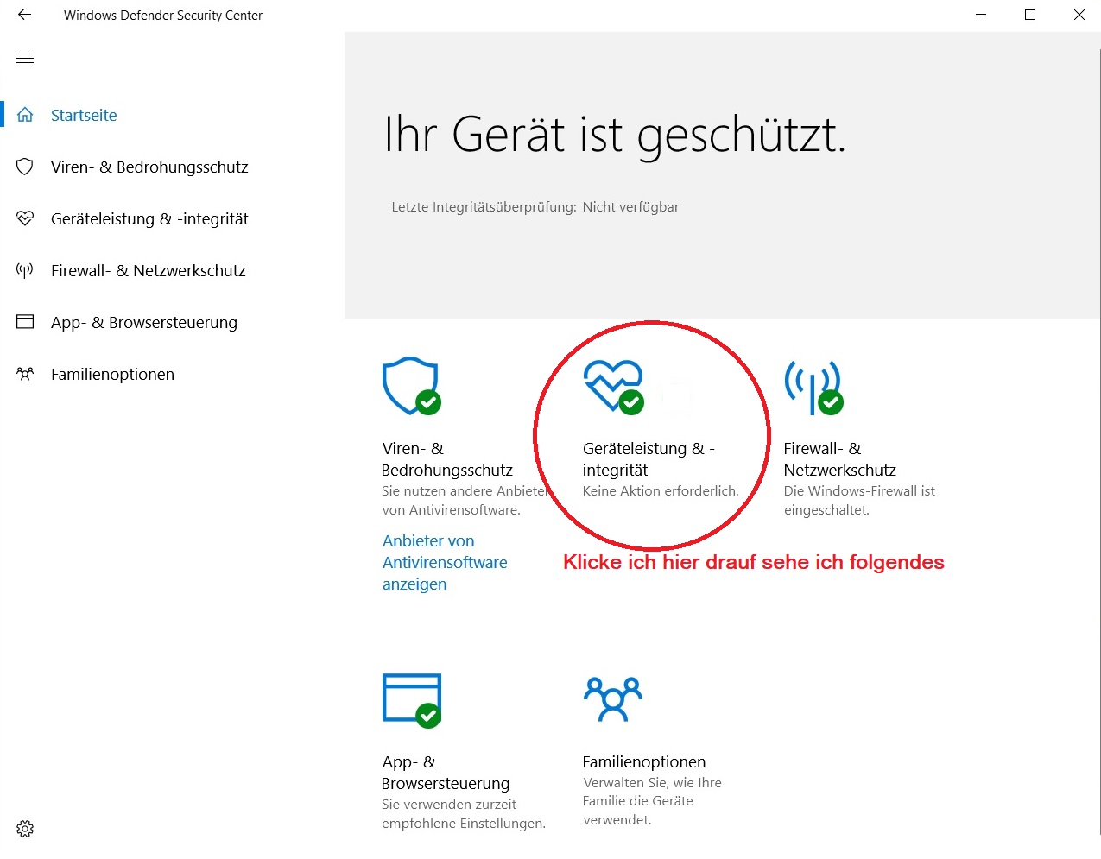1101x859 pixels.
Task: Click the browser window icon in the sidebar
Action: 25,322
